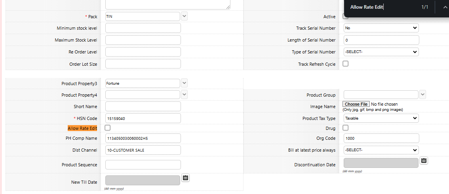Click the Pack text field showing TIN
Screen dimensions: 449x194
coord(143,16)
